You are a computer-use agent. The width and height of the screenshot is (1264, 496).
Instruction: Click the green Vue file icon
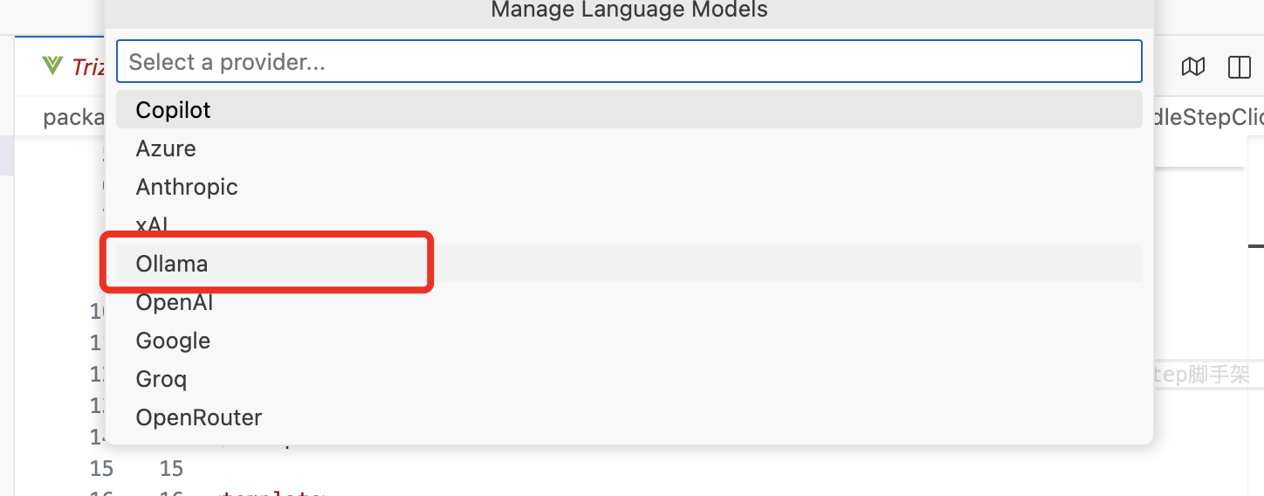click(53, 65)
